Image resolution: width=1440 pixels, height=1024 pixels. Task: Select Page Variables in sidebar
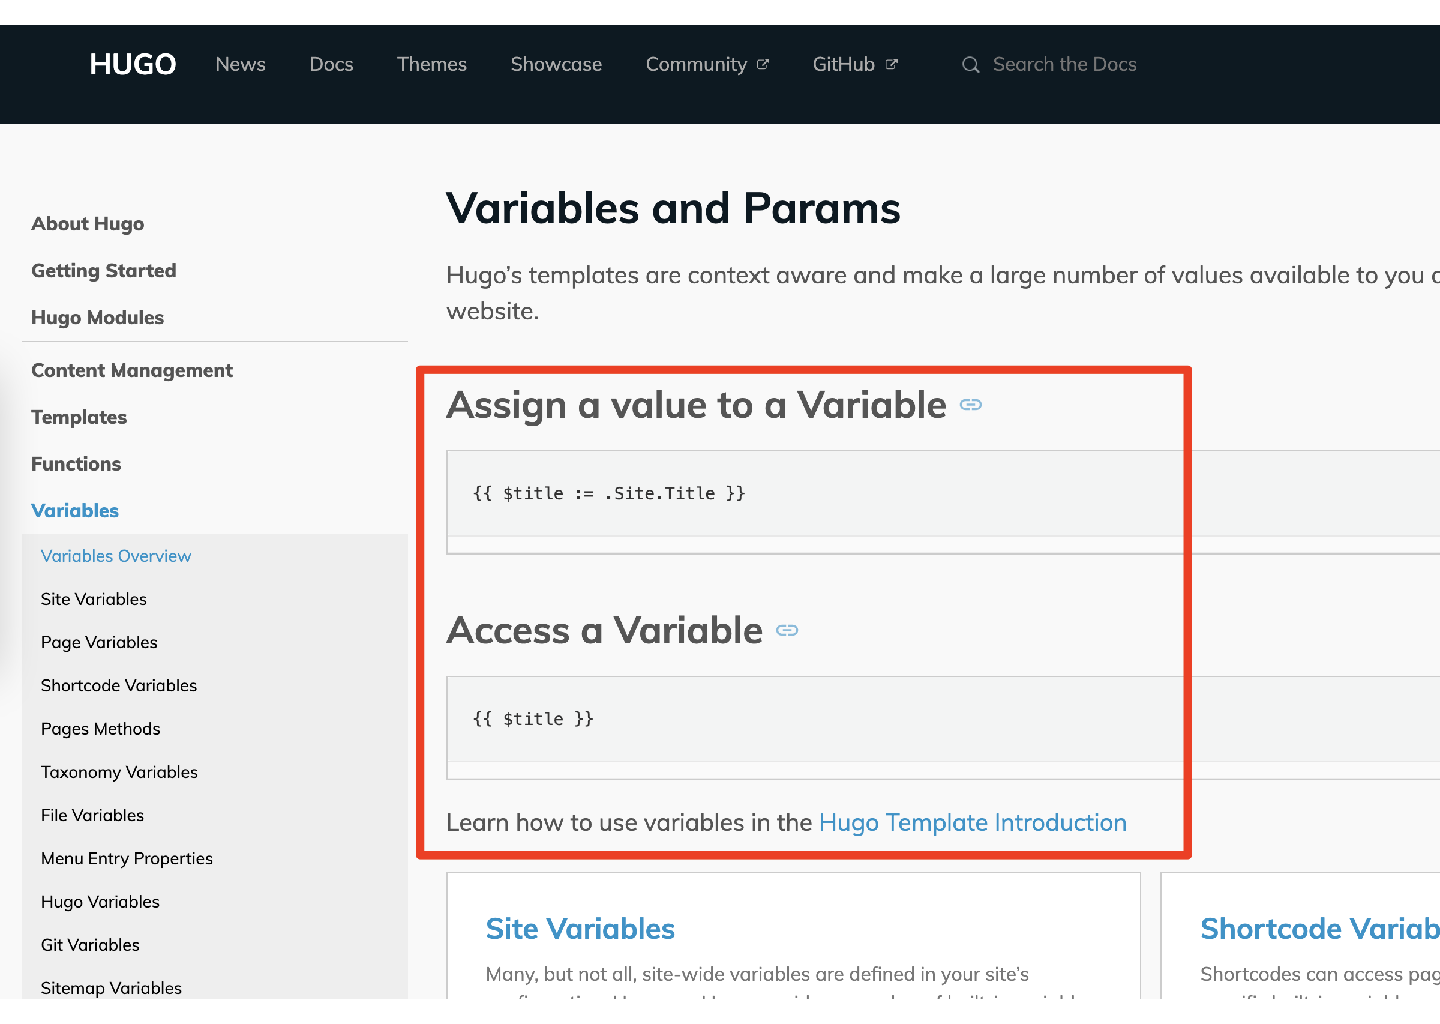(99, 642)
